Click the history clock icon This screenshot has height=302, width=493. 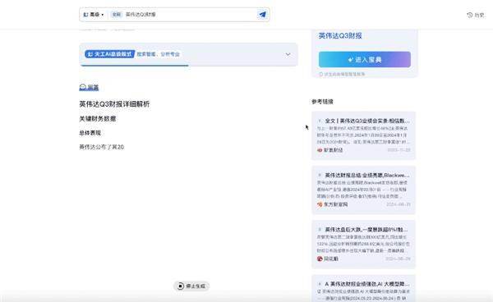point(470,15)
